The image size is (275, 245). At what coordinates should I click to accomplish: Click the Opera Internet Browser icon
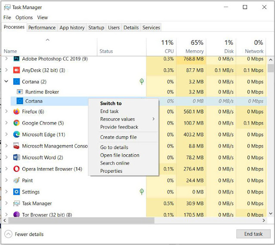coord(16,169)
